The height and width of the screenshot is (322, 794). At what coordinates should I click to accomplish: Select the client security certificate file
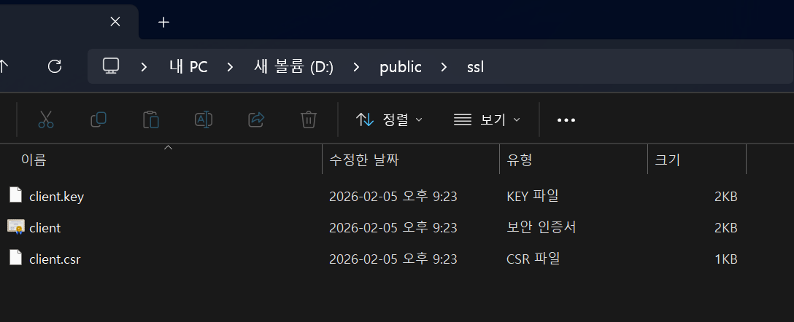[x=45, y=228]
